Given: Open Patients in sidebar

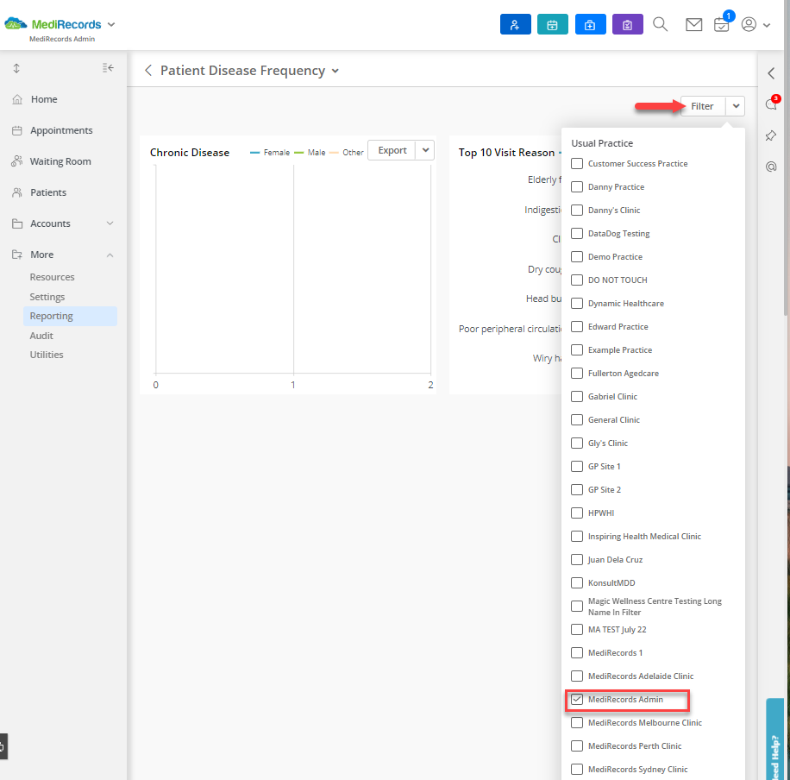Looking at the screenshot, I should point(47,192).
